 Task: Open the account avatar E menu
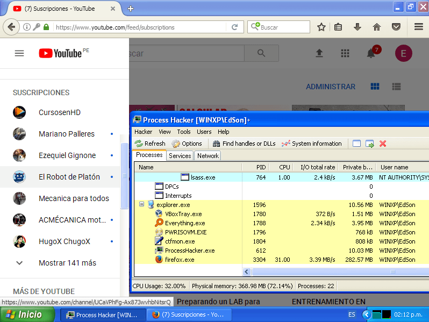click(403, 53)
